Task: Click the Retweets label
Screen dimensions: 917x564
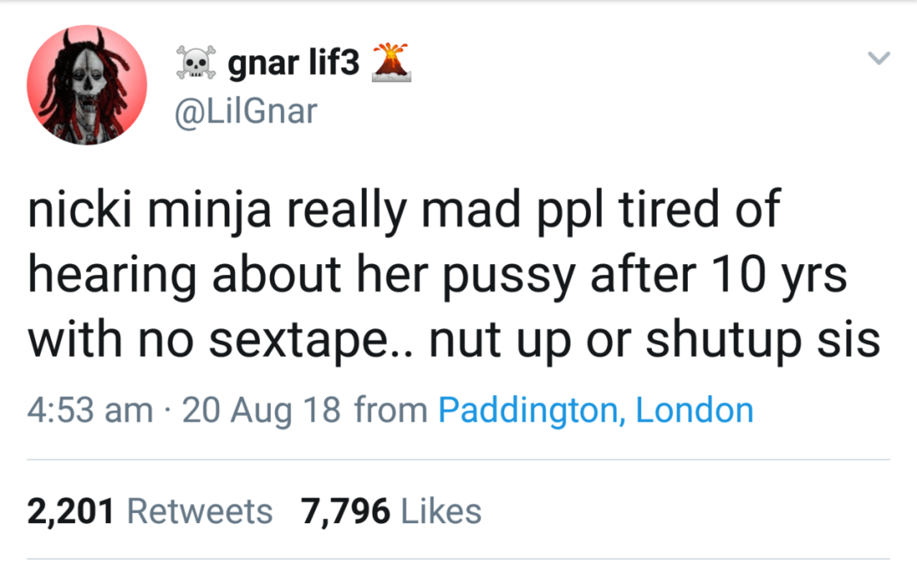Action: (199, 511)
